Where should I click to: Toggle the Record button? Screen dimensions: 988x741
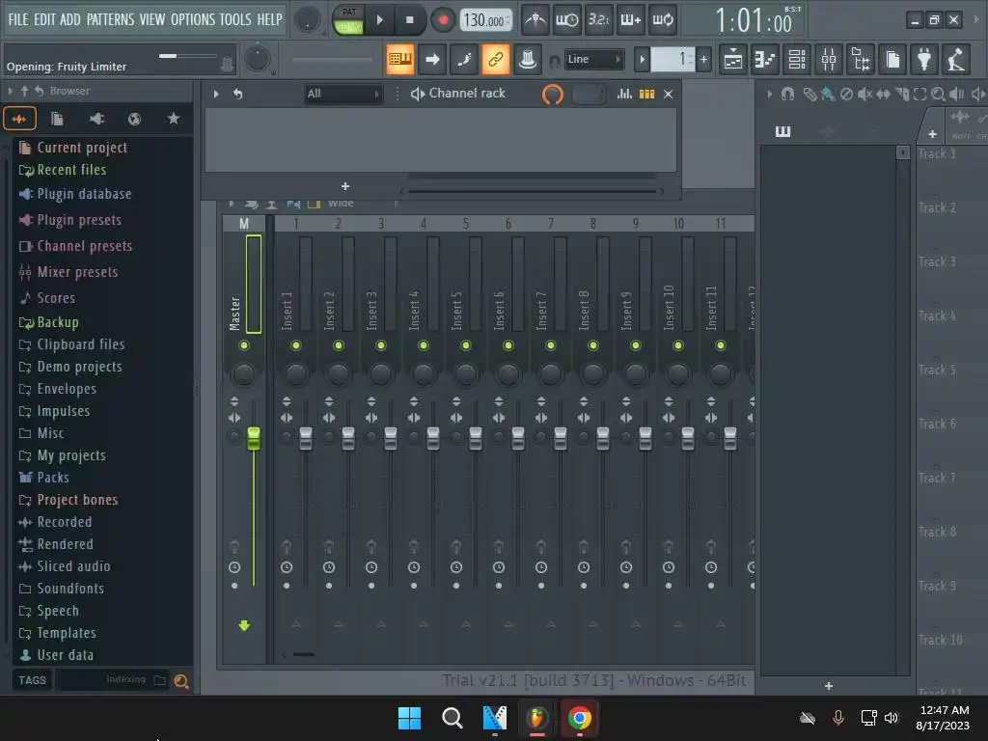(443, 20)
